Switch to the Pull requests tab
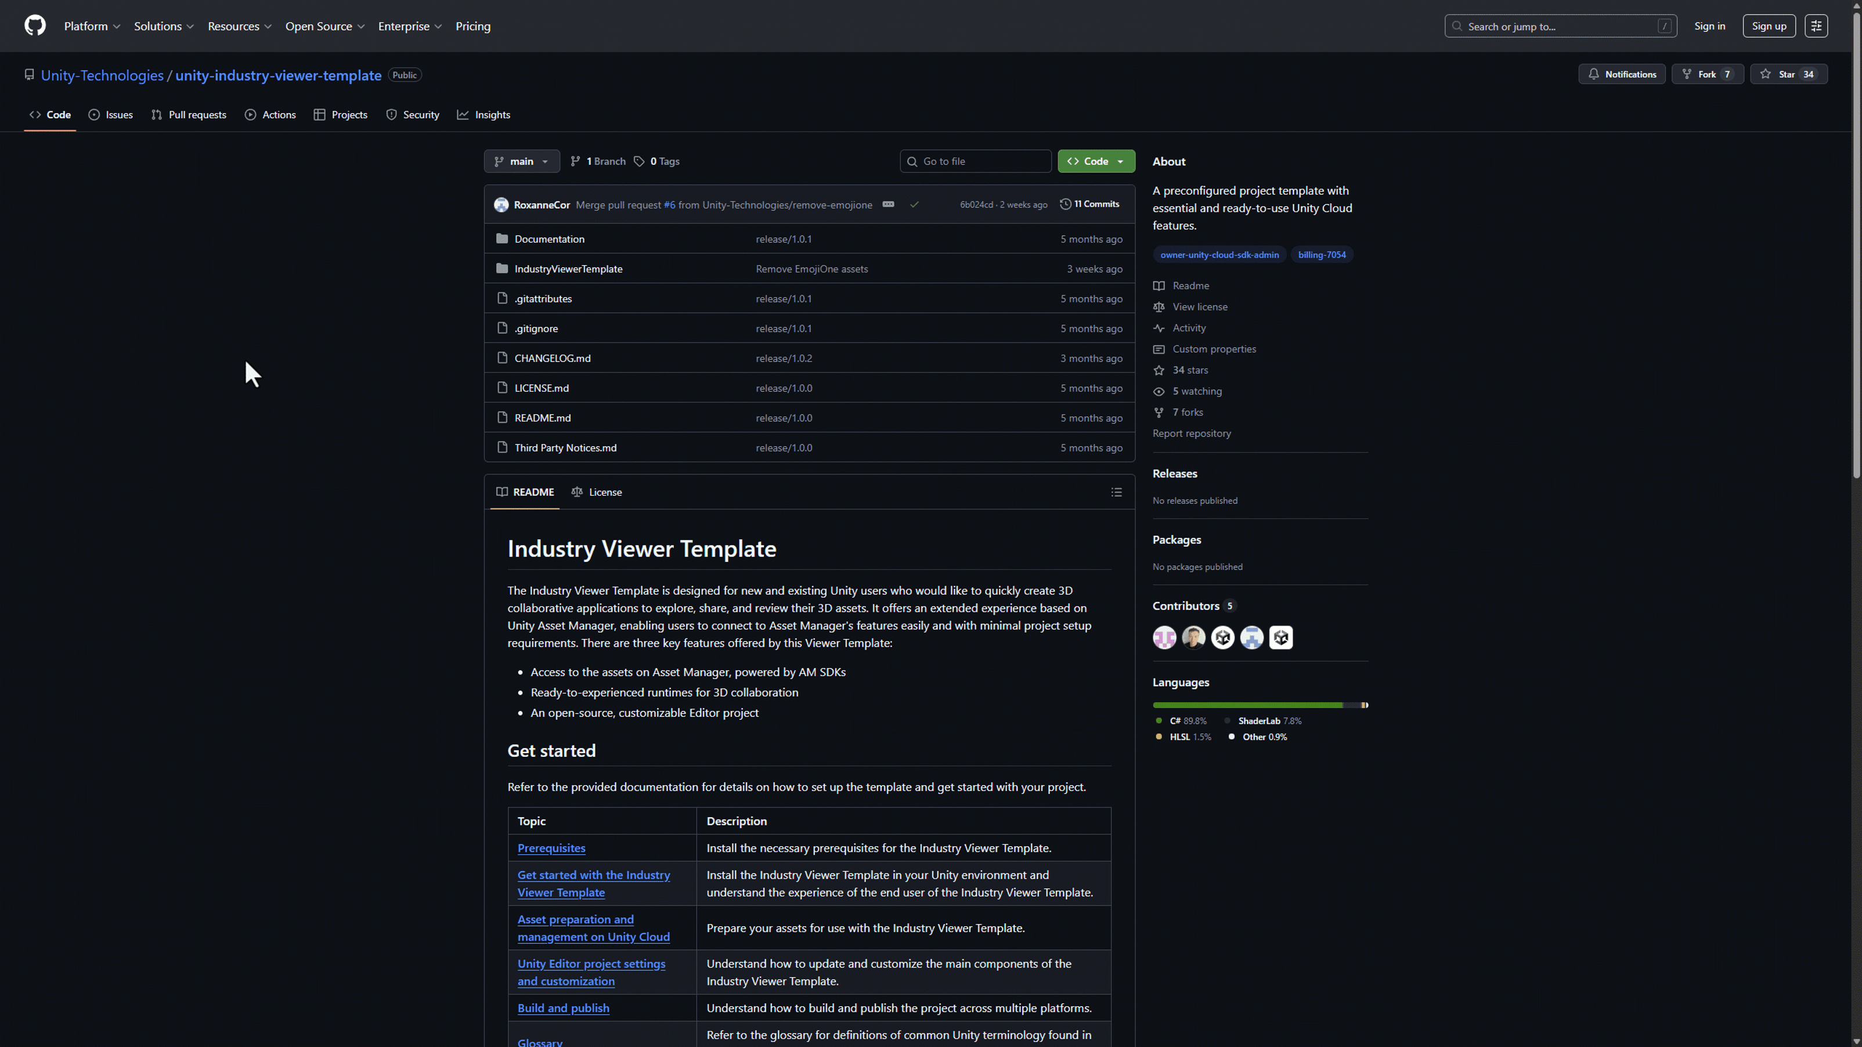Viewport: 1862px width, 1047px height. [x=189, y=115]
